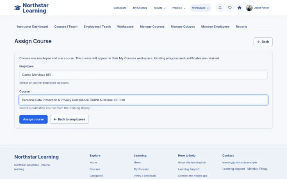Click the 'Select a published course' hint text

(x=55, y=108)
